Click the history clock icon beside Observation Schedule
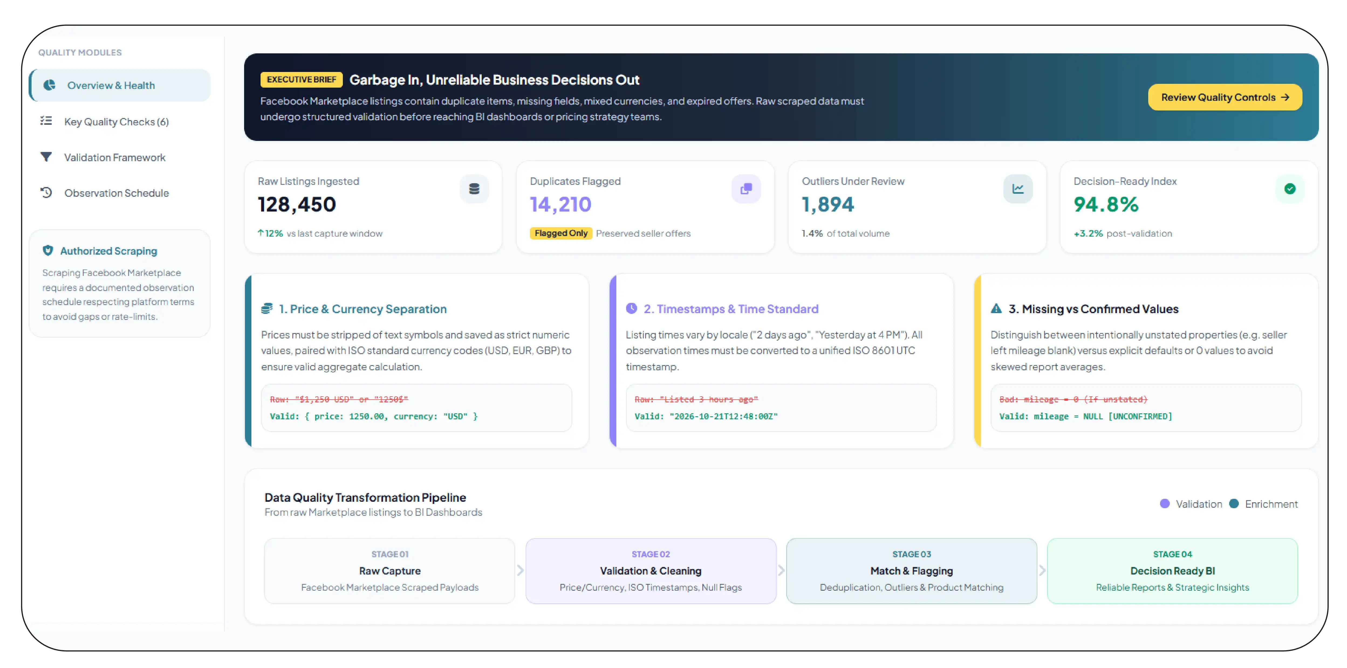Image resolution: width=1347 pixels, height=668 pixels. pos(46,192)
